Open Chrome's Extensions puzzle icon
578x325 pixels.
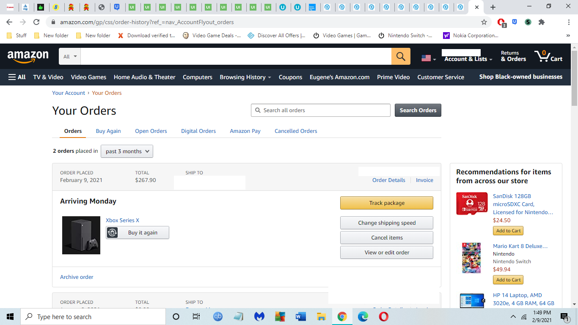pyautogui.click(x=542, y=22)
